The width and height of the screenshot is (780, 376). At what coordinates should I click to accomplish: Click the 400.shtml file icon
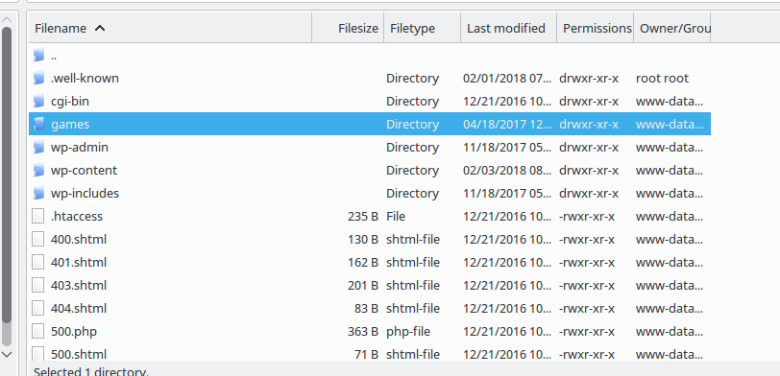(x=37, y=239)
